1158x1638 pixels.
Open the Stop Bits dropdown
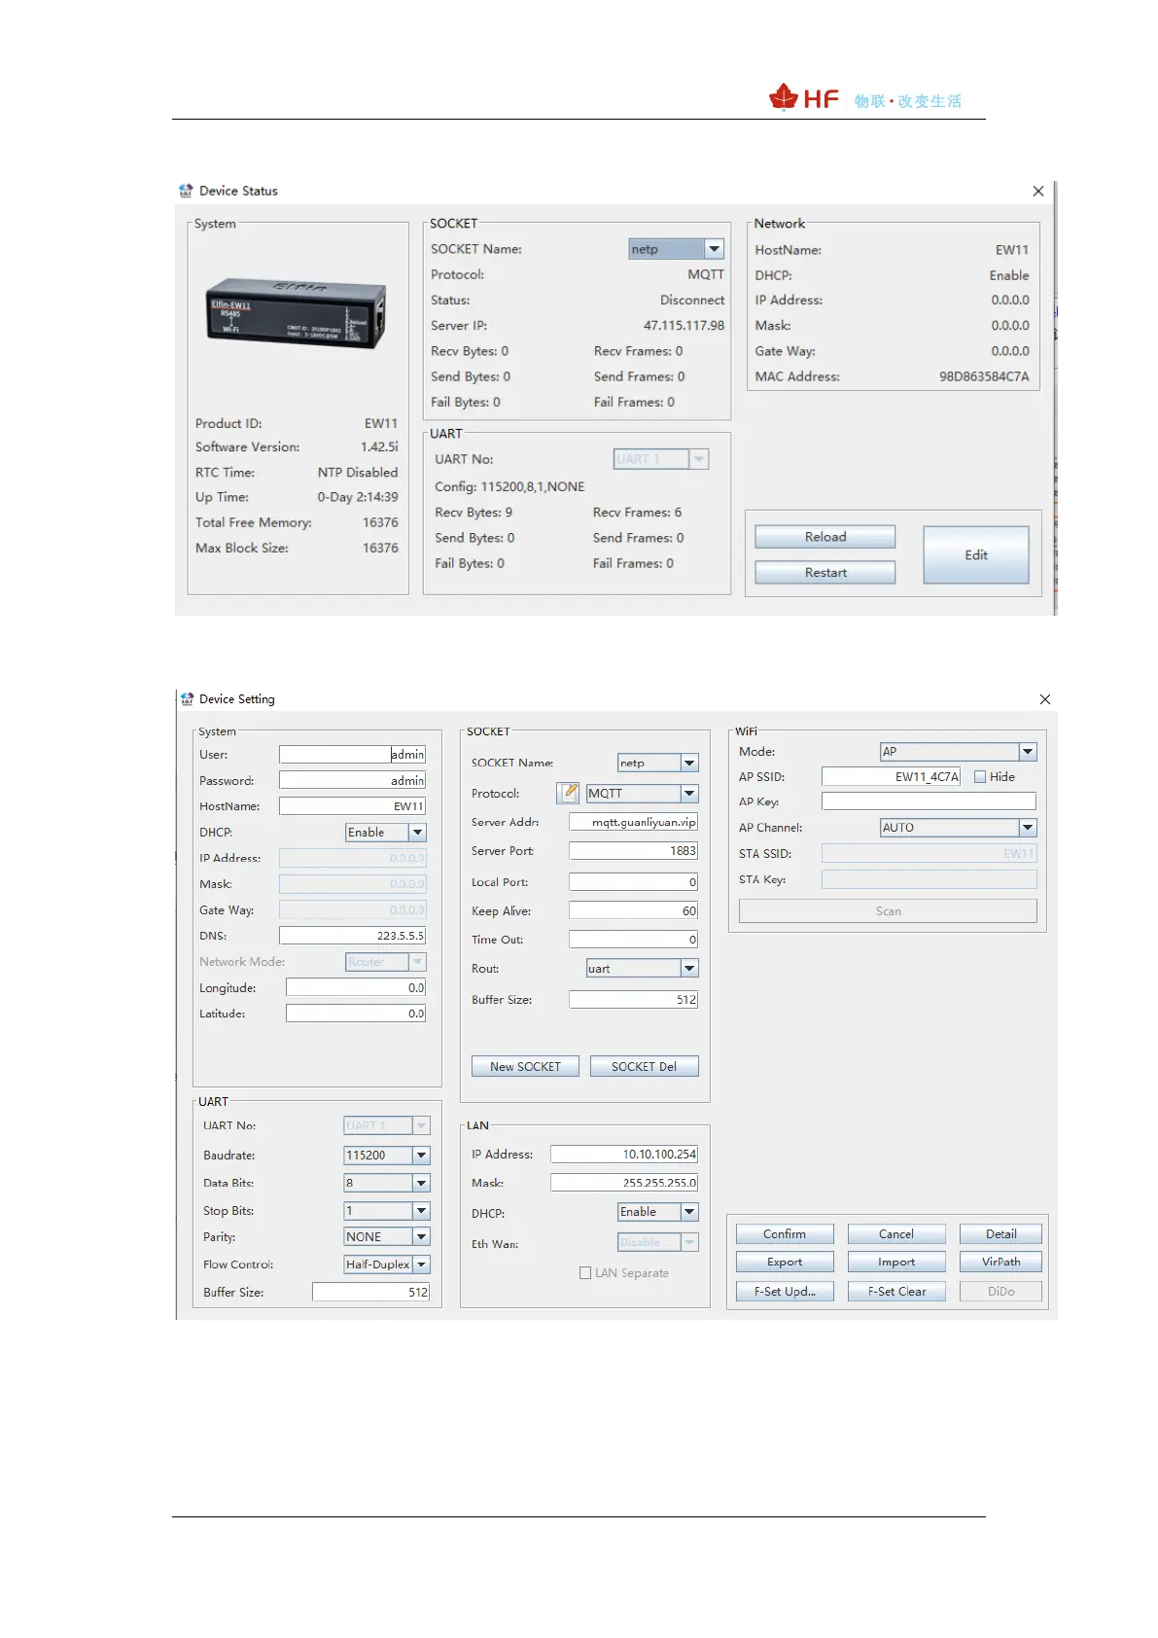tap(387, 1211)
